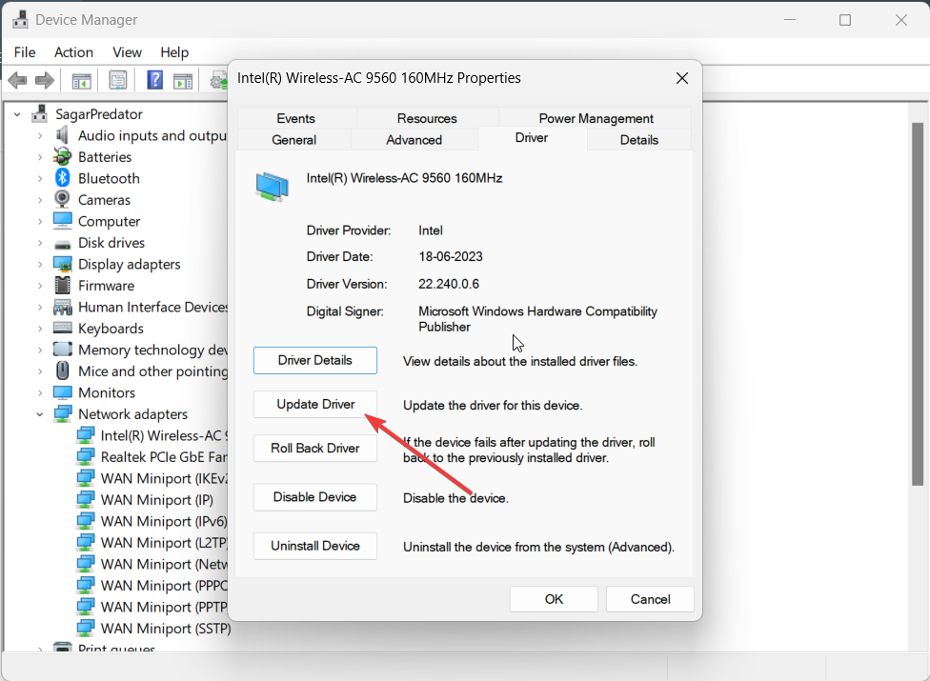Expand the Monitors node

40,393
